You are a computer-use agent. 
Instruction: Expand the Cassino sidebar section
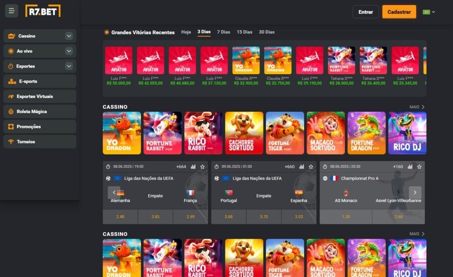coord(69,36)
